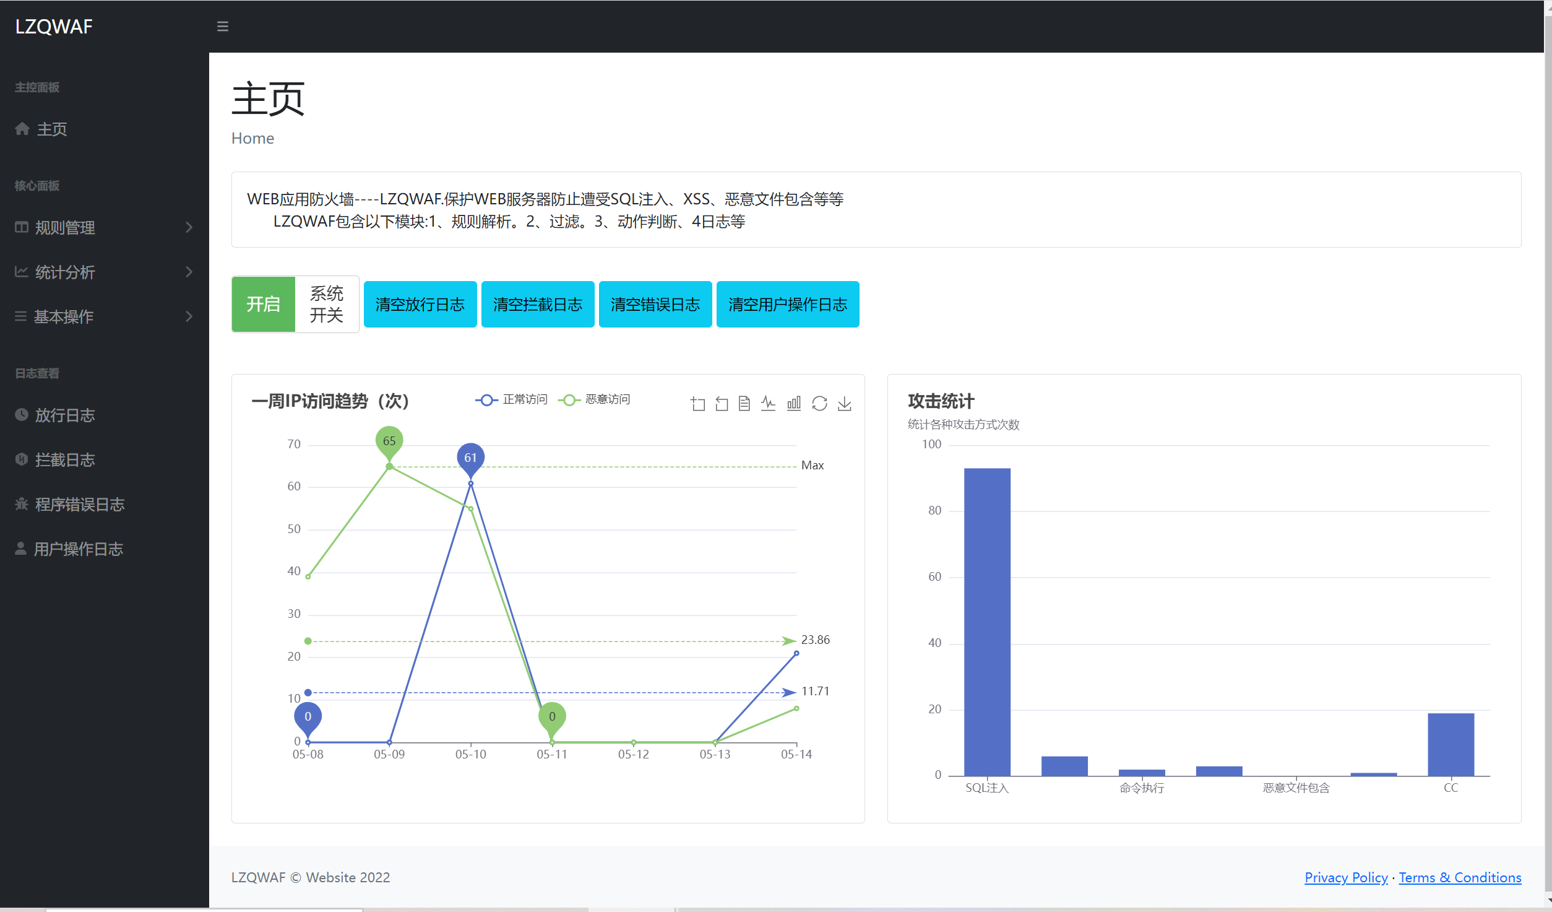Expand the 基本操作 chevron

pyautogui.click(x=189, y=316)
